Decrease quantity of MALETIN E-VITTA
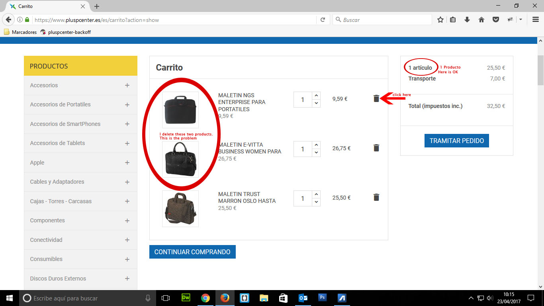 [x=317, y=153]
